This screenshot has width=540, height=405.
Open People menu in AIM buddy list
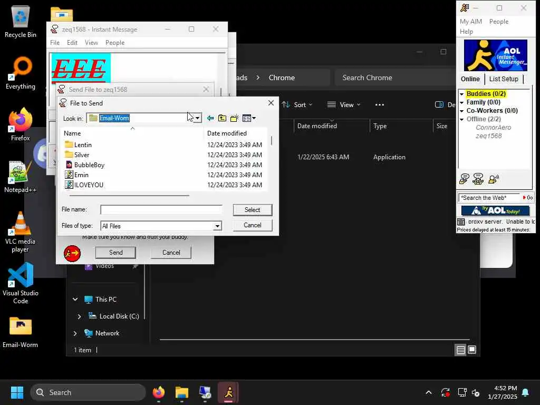point(499,21)
